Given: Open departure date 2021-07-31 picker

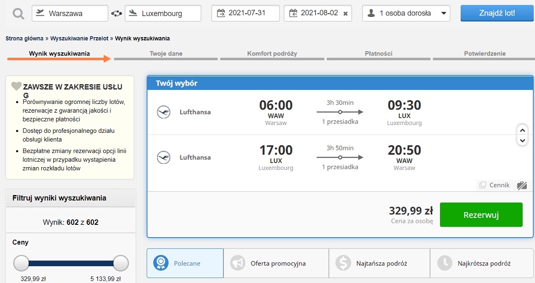Looking at the screenshot, I should point(245,13).
